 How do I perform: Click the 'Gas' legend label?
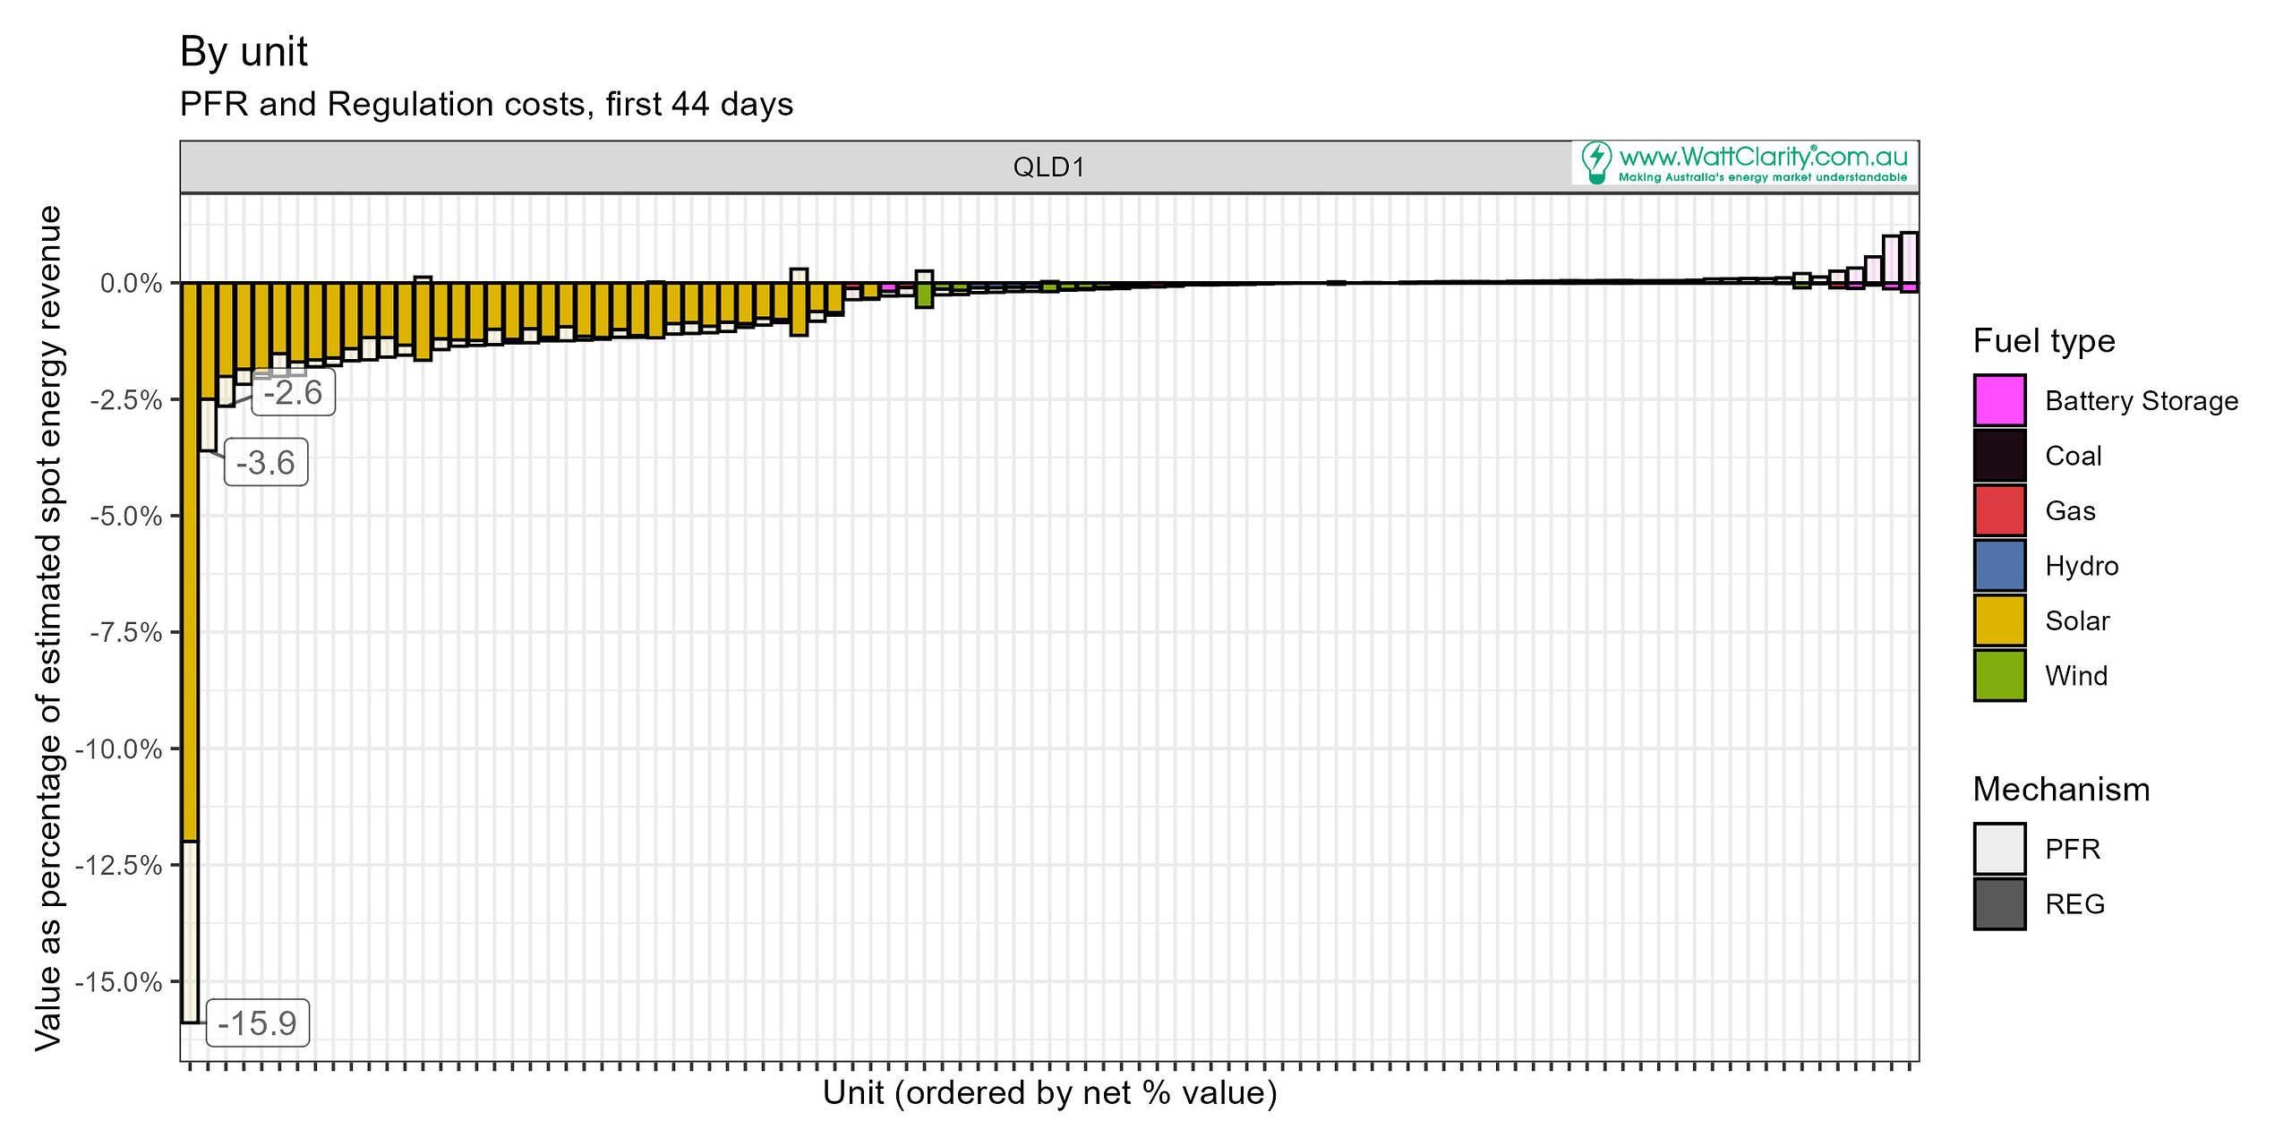tap(2071, 510)
